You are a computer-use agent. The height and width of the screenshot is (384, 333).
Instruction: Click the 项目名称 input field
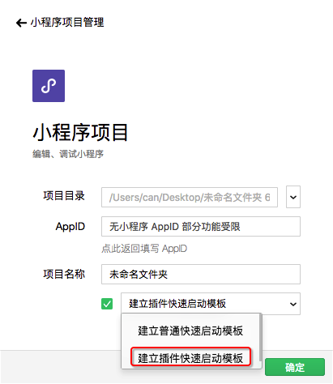[x=201, y=274]
